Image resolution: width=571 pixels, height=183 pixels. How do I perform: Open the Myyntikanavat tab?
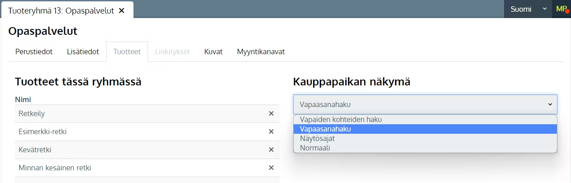[261, 52]
